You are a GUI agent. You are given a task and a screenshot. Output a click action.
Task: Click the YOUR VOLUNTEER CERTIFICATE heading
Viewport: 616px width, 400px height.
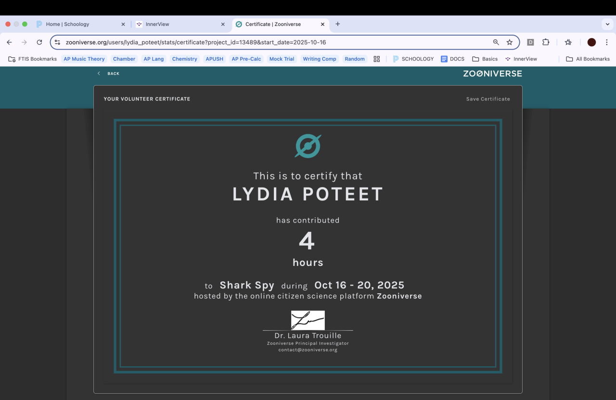coord(147,99)
